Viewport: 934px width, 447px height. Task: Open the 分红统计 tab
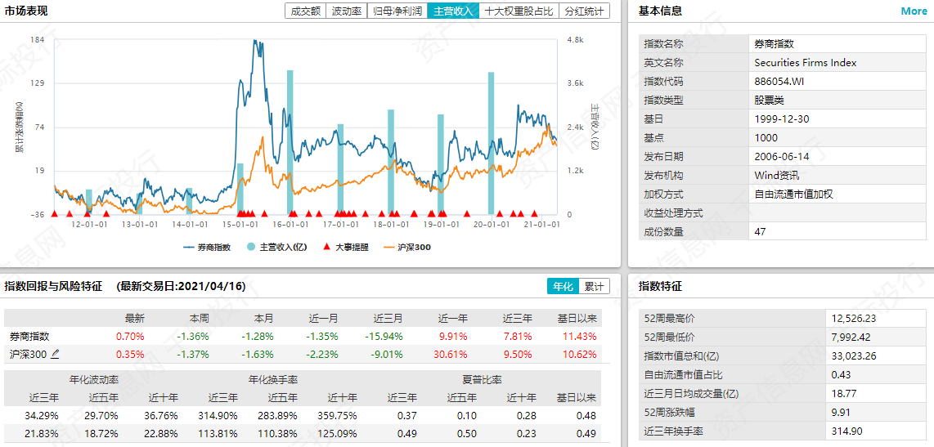[x=584, y=11]
